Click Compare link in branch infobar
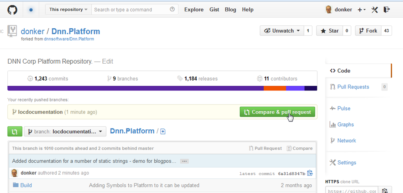Image resolution: width=403 pixels, height=193 pixels. click(x=299, y=148)
